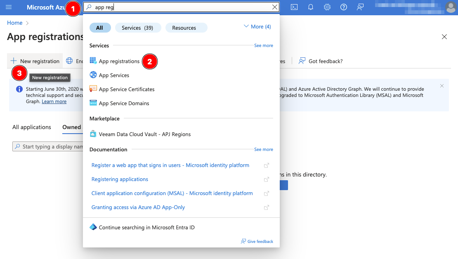
Task: Click external link icon for Register a web app
Action: (267, 165)
